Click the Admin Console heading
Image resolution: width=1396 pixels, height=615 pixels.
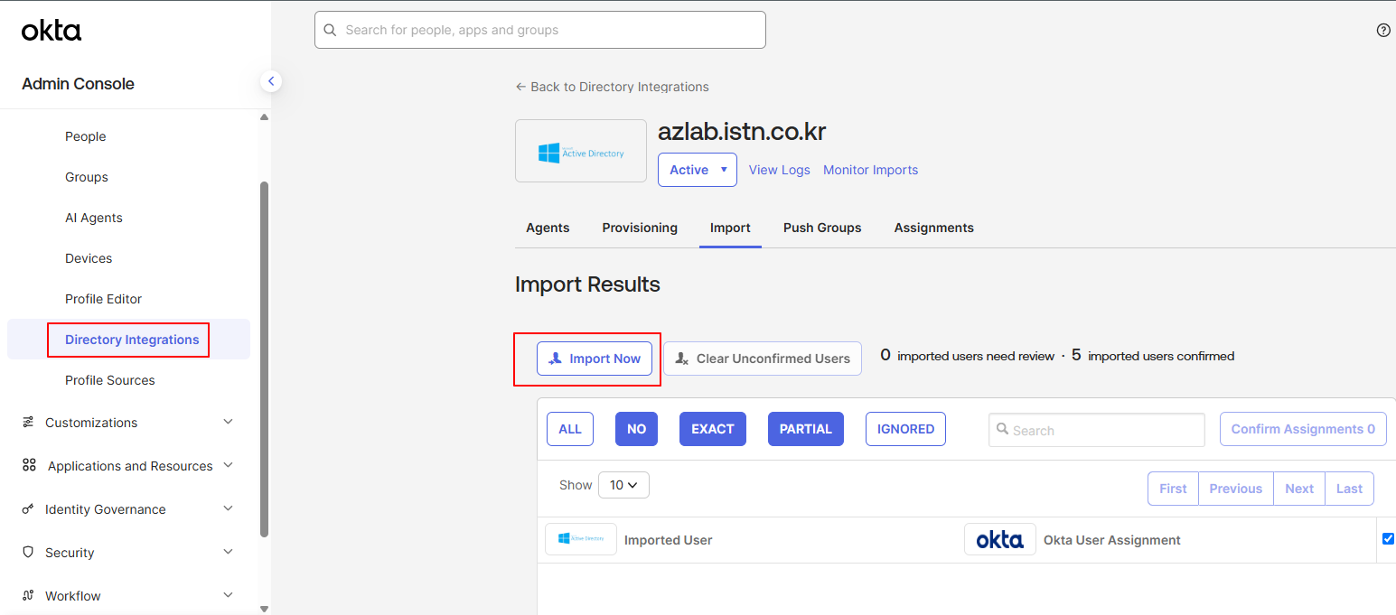pos(78,84)
